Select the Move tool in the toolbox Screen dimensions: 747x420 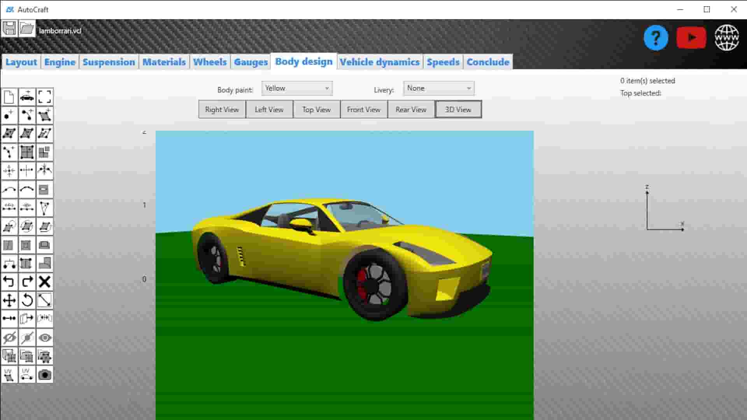coord(10,300)
